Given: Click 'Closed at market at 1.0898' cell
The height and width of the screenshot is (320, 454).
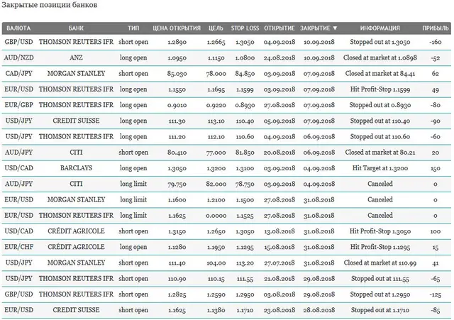Looking at the screenshot, I should click(380, 57).
